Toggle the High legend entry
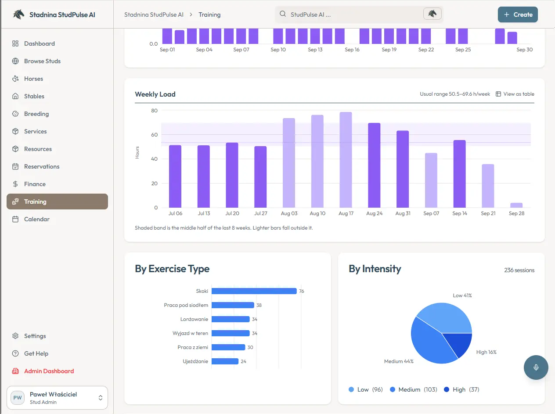 (x=461, y=389)
